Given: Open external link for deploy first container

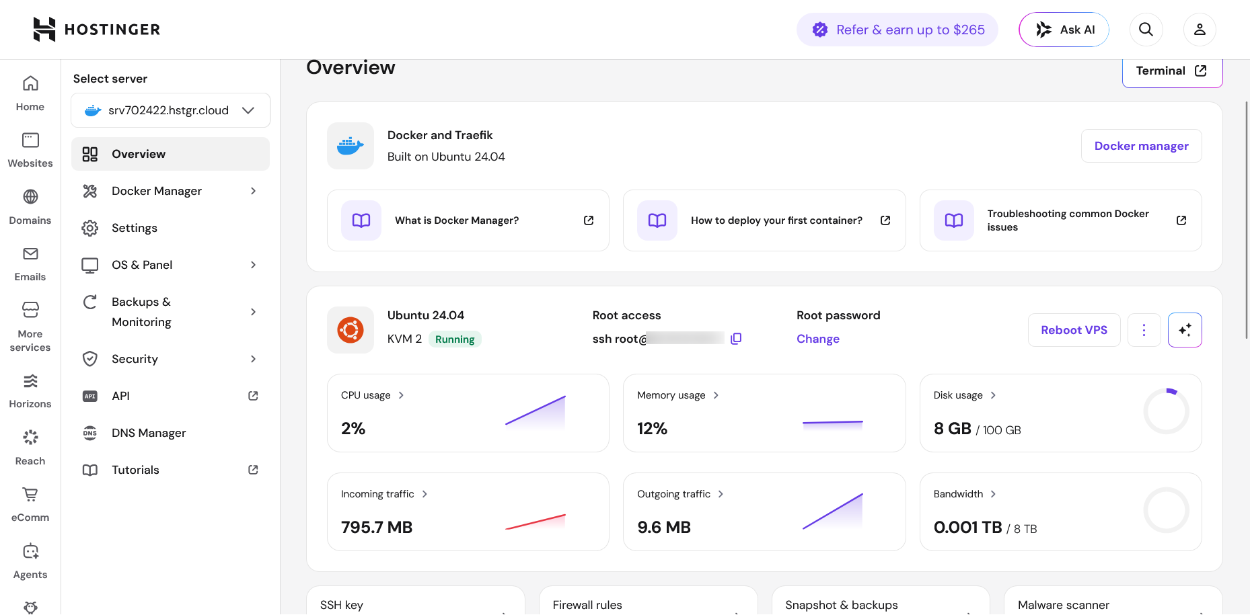Looking at the screenshot, I should (x=885, y=220).
